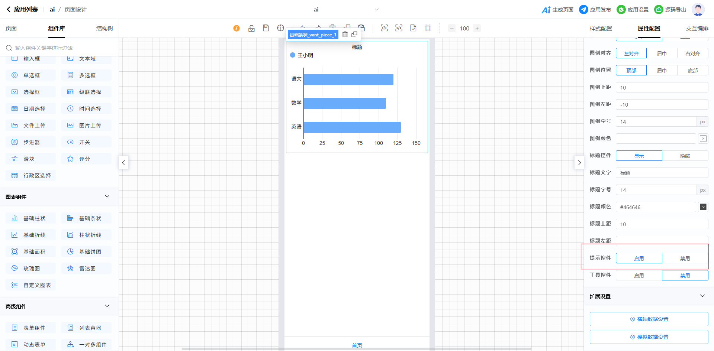Select 隐藏 for 标题控件
714x351 pixels.
pyautogui.click(x=685, y=156)
